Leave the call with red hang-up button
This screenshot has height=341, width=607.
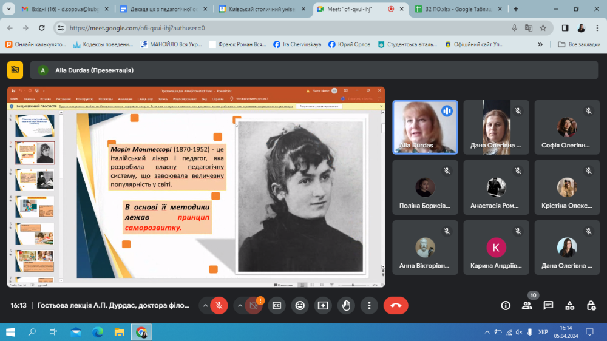(x=396, y=305)
